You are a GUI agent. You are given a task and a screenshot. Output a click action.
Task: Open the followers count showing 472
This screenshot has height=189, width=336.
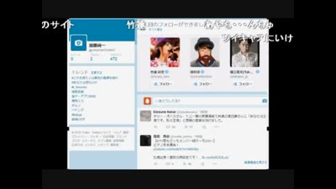pos(113,59)
